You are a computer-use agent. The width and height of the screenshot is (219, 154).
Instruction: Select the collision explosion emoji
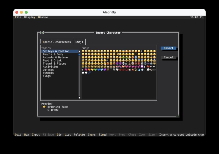pos(133,70)
